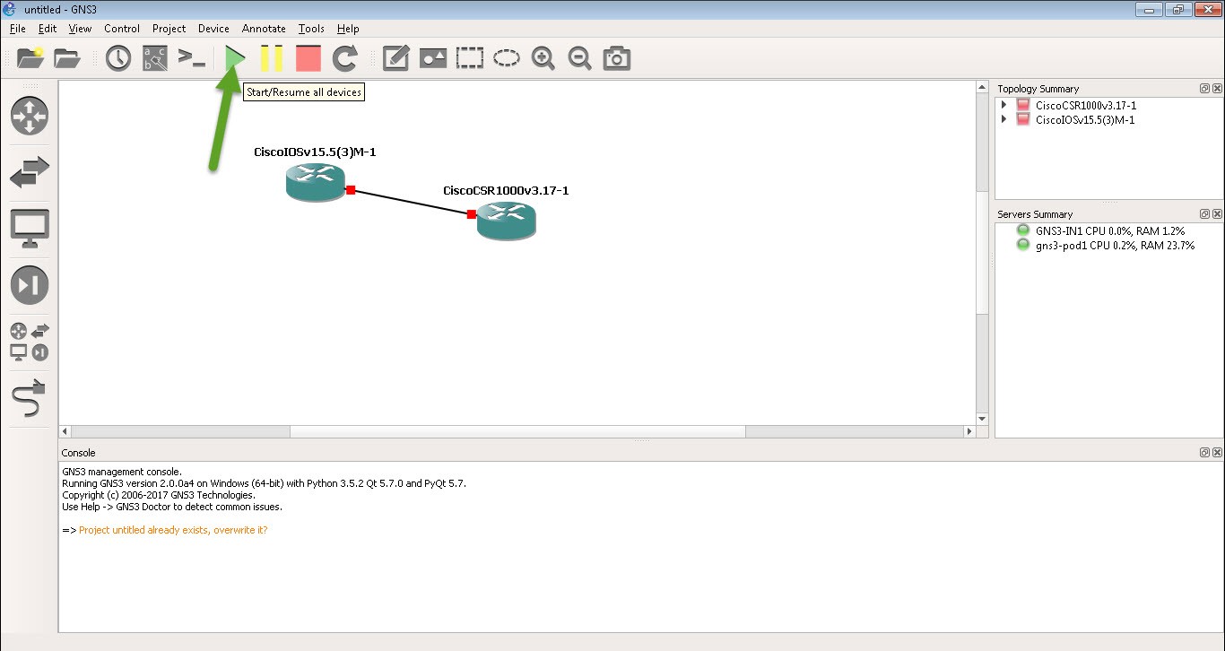This screenshot has height=651, width=1225.
Task: Float the Servers Summary panel
Action: pyautogui.click(x=1205, y=214)
